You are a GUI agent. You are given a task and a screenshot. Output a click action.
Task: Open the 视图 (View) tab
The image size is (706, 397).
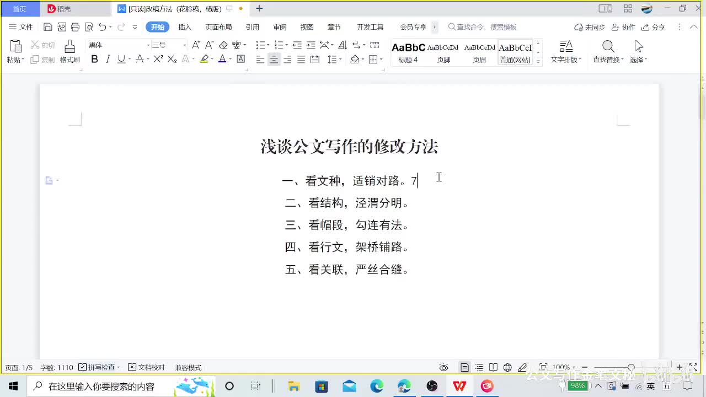tap(307, 27)
